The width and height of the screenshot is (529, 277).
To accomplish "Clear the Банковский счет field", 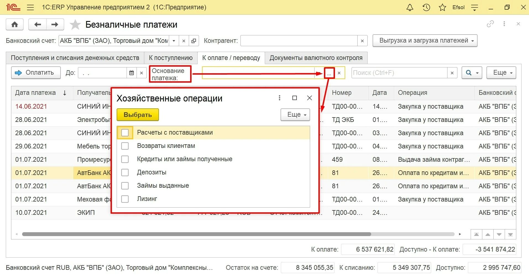I will [184, 41].
